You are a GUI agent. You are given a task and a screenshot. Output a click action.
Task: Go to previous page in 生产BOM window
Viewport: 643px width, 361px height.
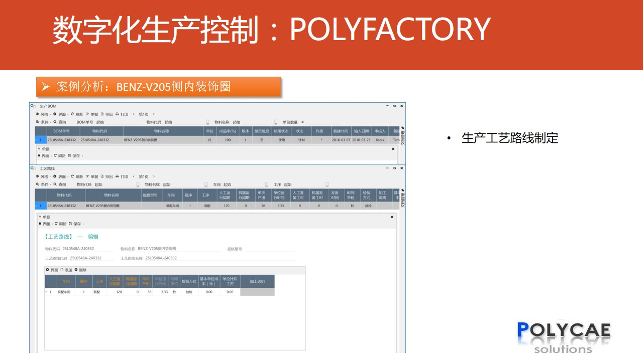[134, 114]
